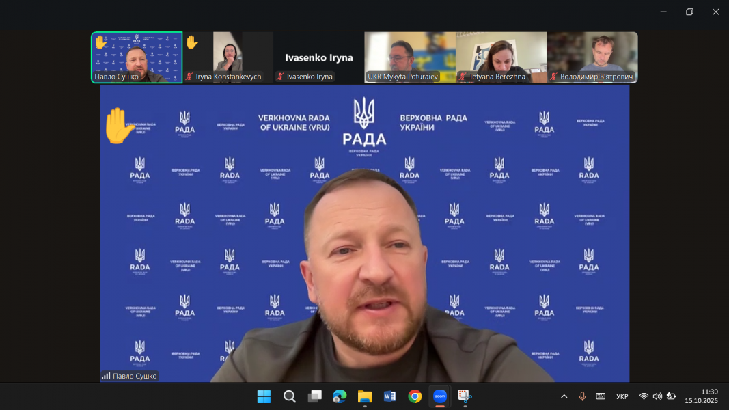Image resolution: width=729 pixels, height=410 pixels.
Task: Open Task View in the taskbar
Action: click(x=314, y=396)
